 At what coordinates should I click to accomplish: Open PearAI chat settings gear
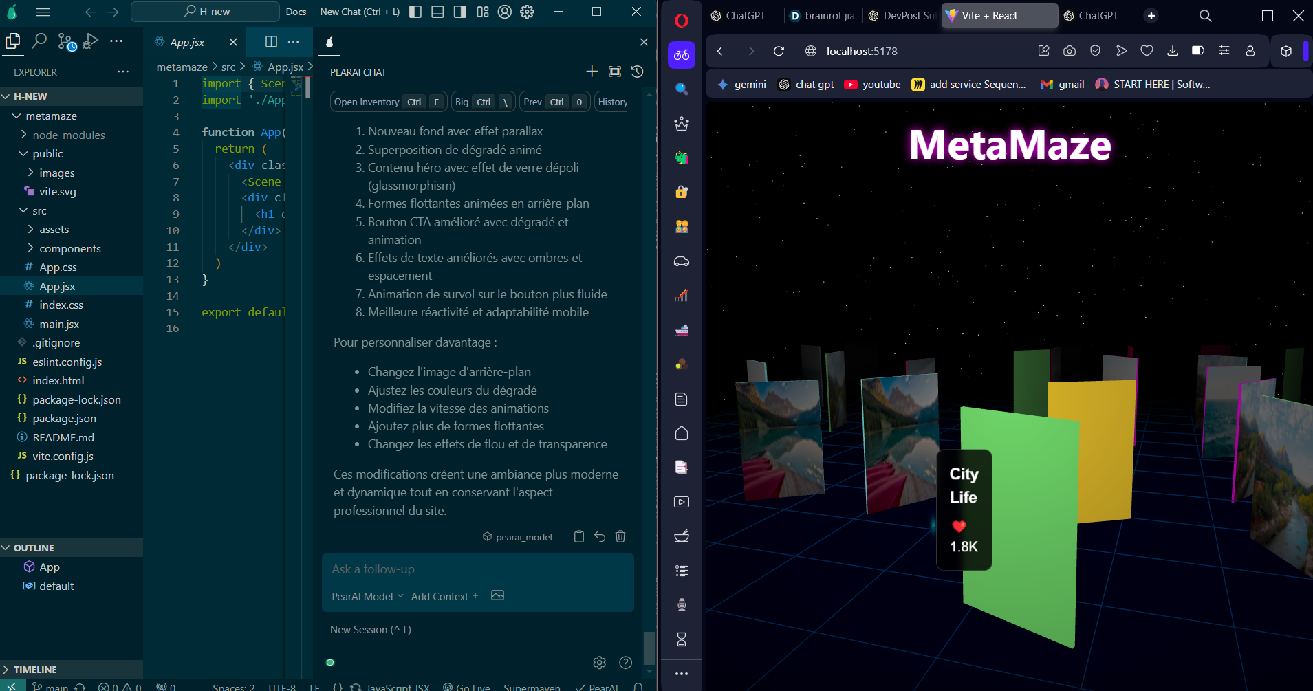point(600,662)
